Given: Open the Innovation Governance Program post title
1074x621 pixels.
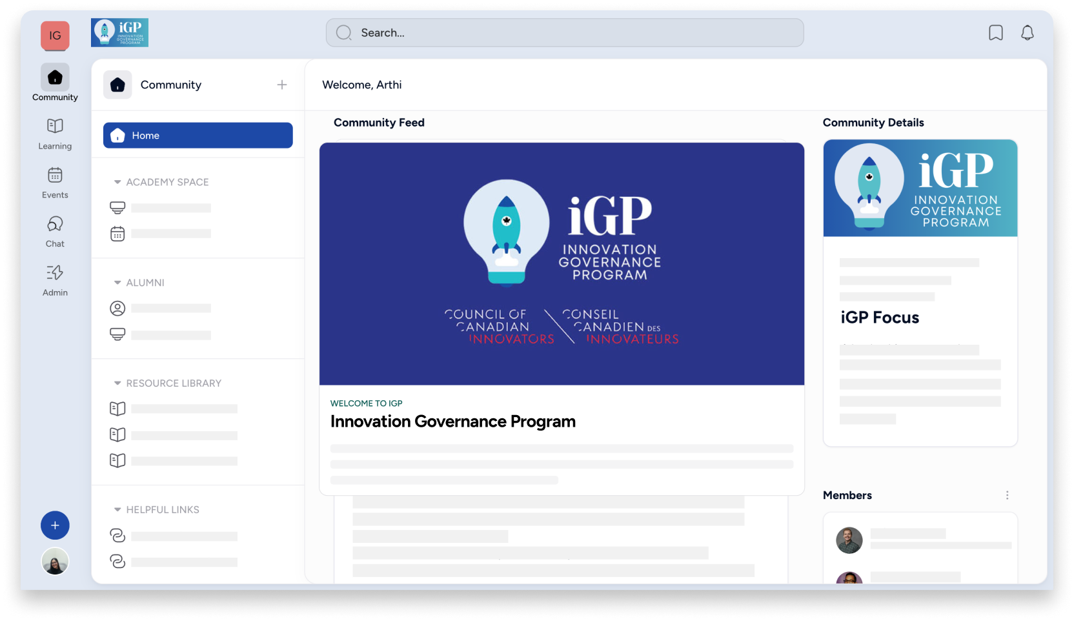Looking at the screenshot, I should point(453,422).
